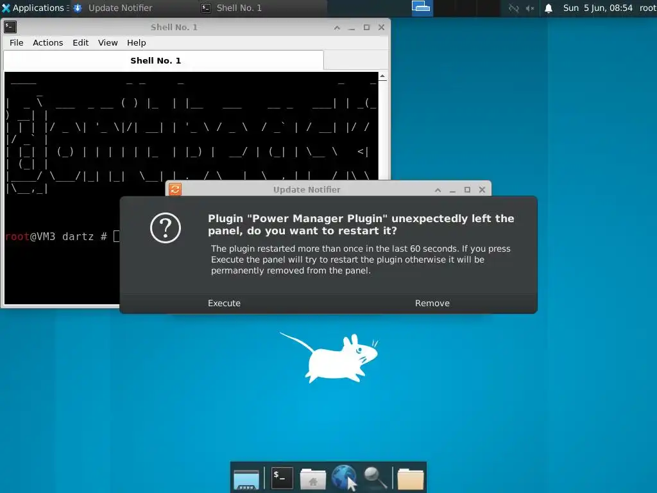Open the Applications menu in the panel

[35, 8]
